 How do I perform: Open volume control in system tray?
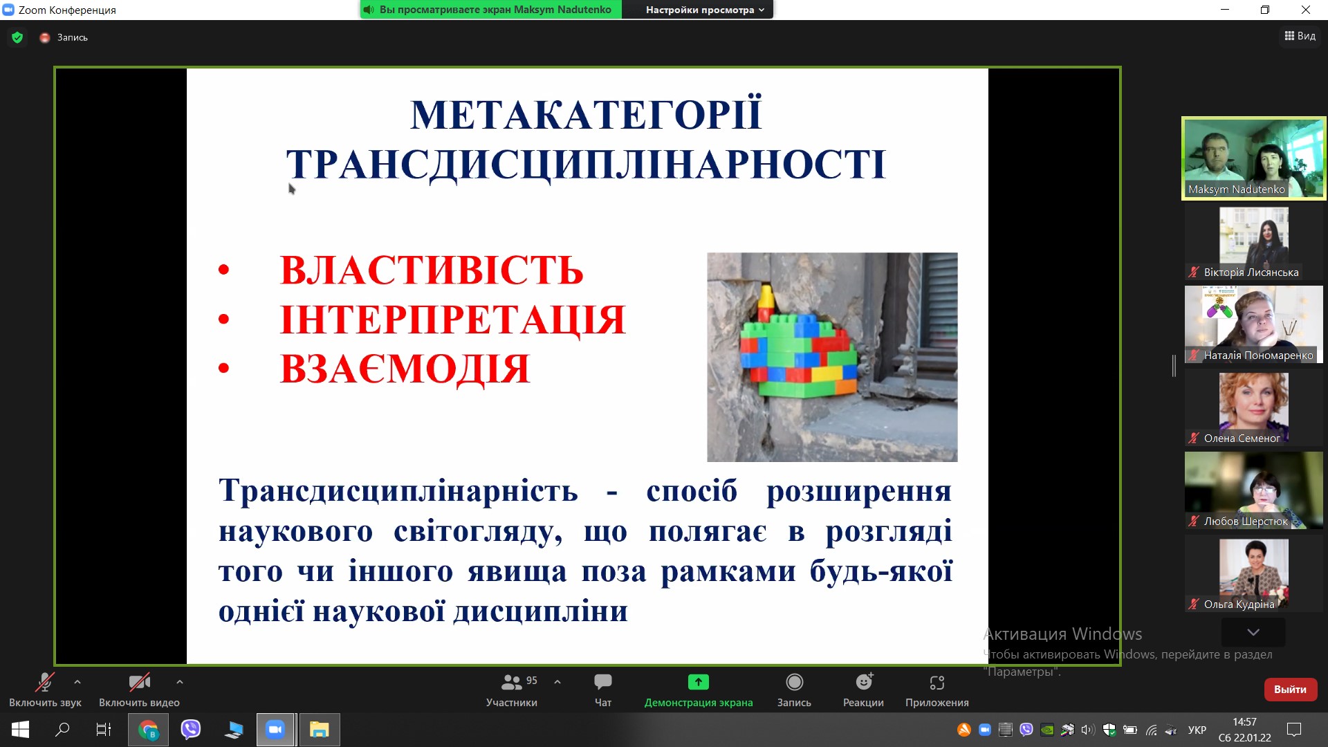tap(1088, 730)
